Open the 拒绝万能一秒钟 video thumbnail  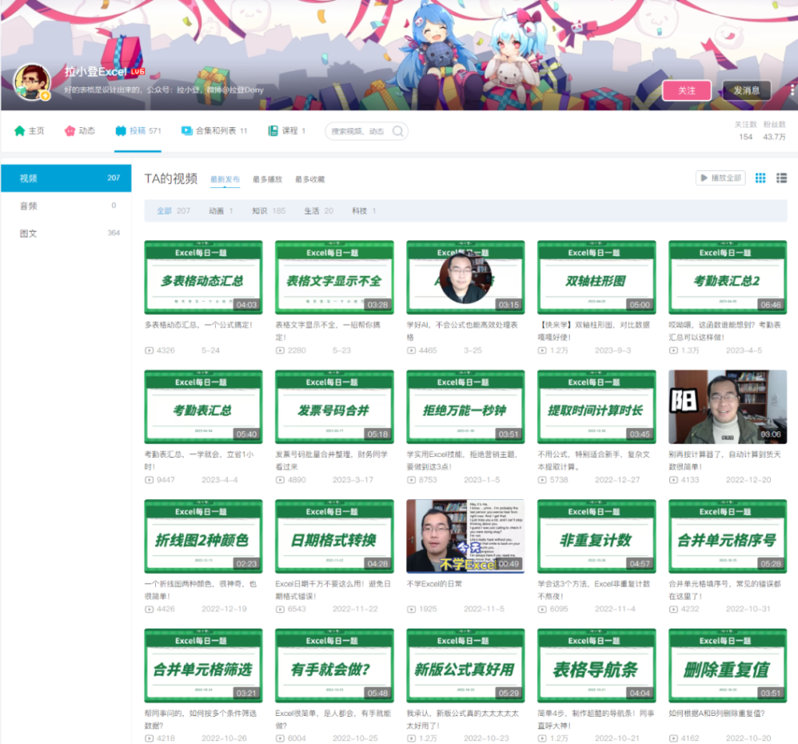click(466, 407)
